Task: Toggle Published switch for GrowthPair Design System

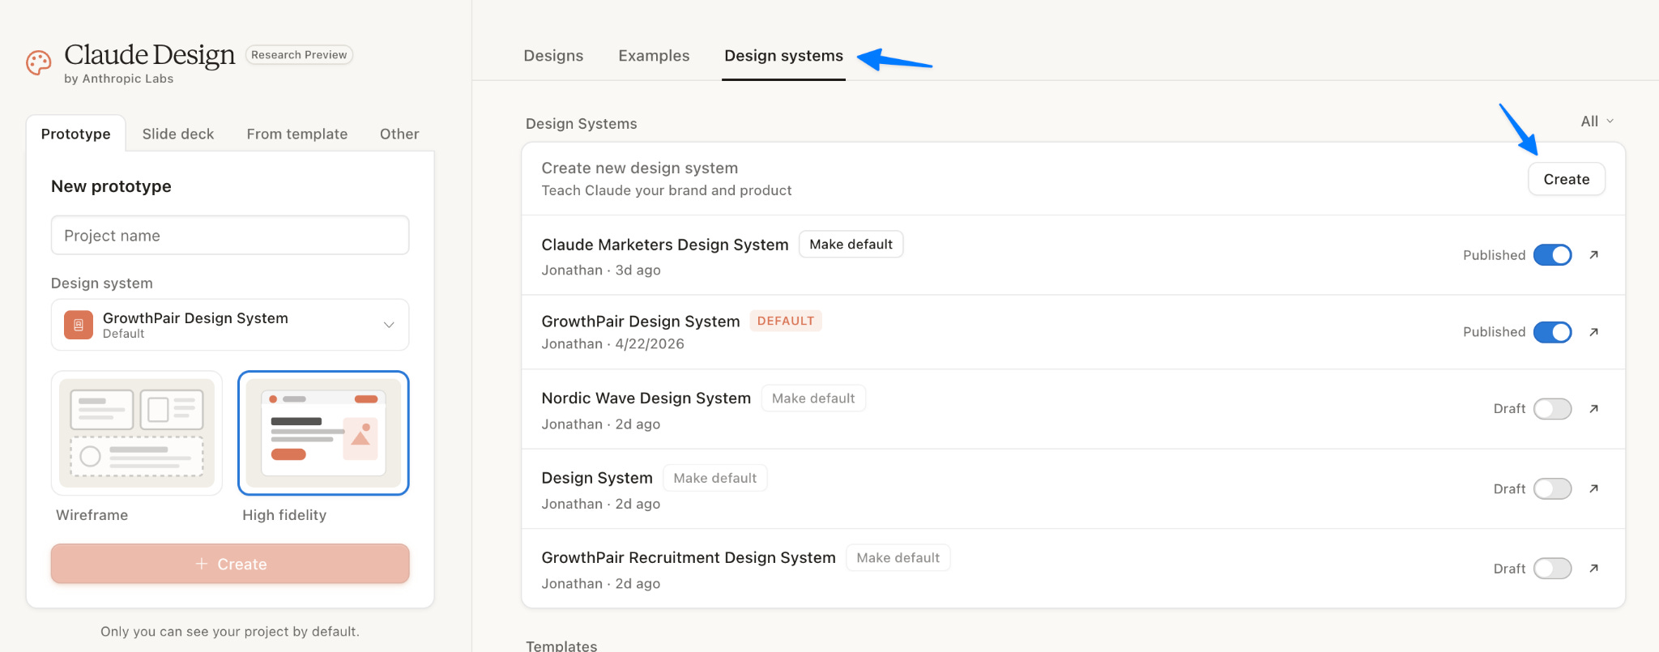Action: click(1552, 332)
